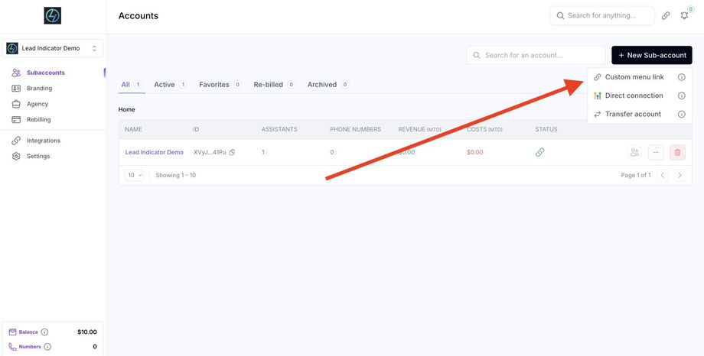Click the Page 1 of 1 indicator
This screenshot has height=356, width=704.
pyautogui.click(x=636, y=175)
